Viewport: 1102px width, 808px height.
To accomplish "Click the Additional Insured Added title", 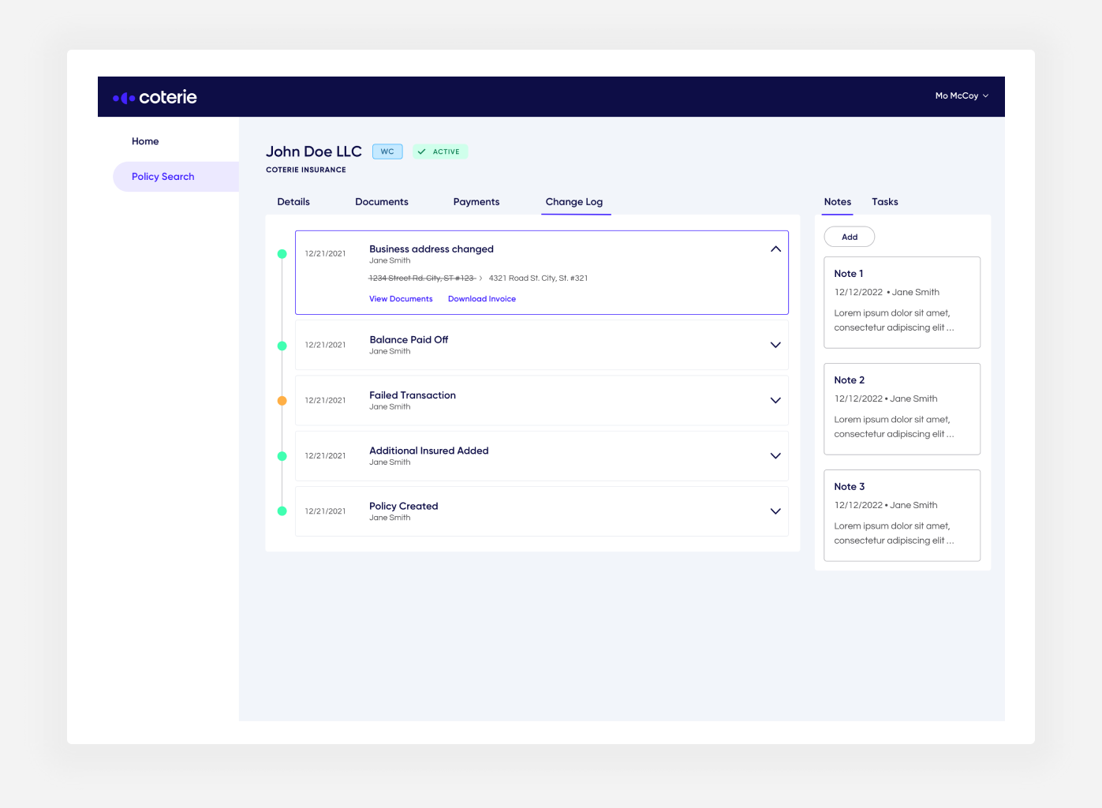I will coord(429,450).
